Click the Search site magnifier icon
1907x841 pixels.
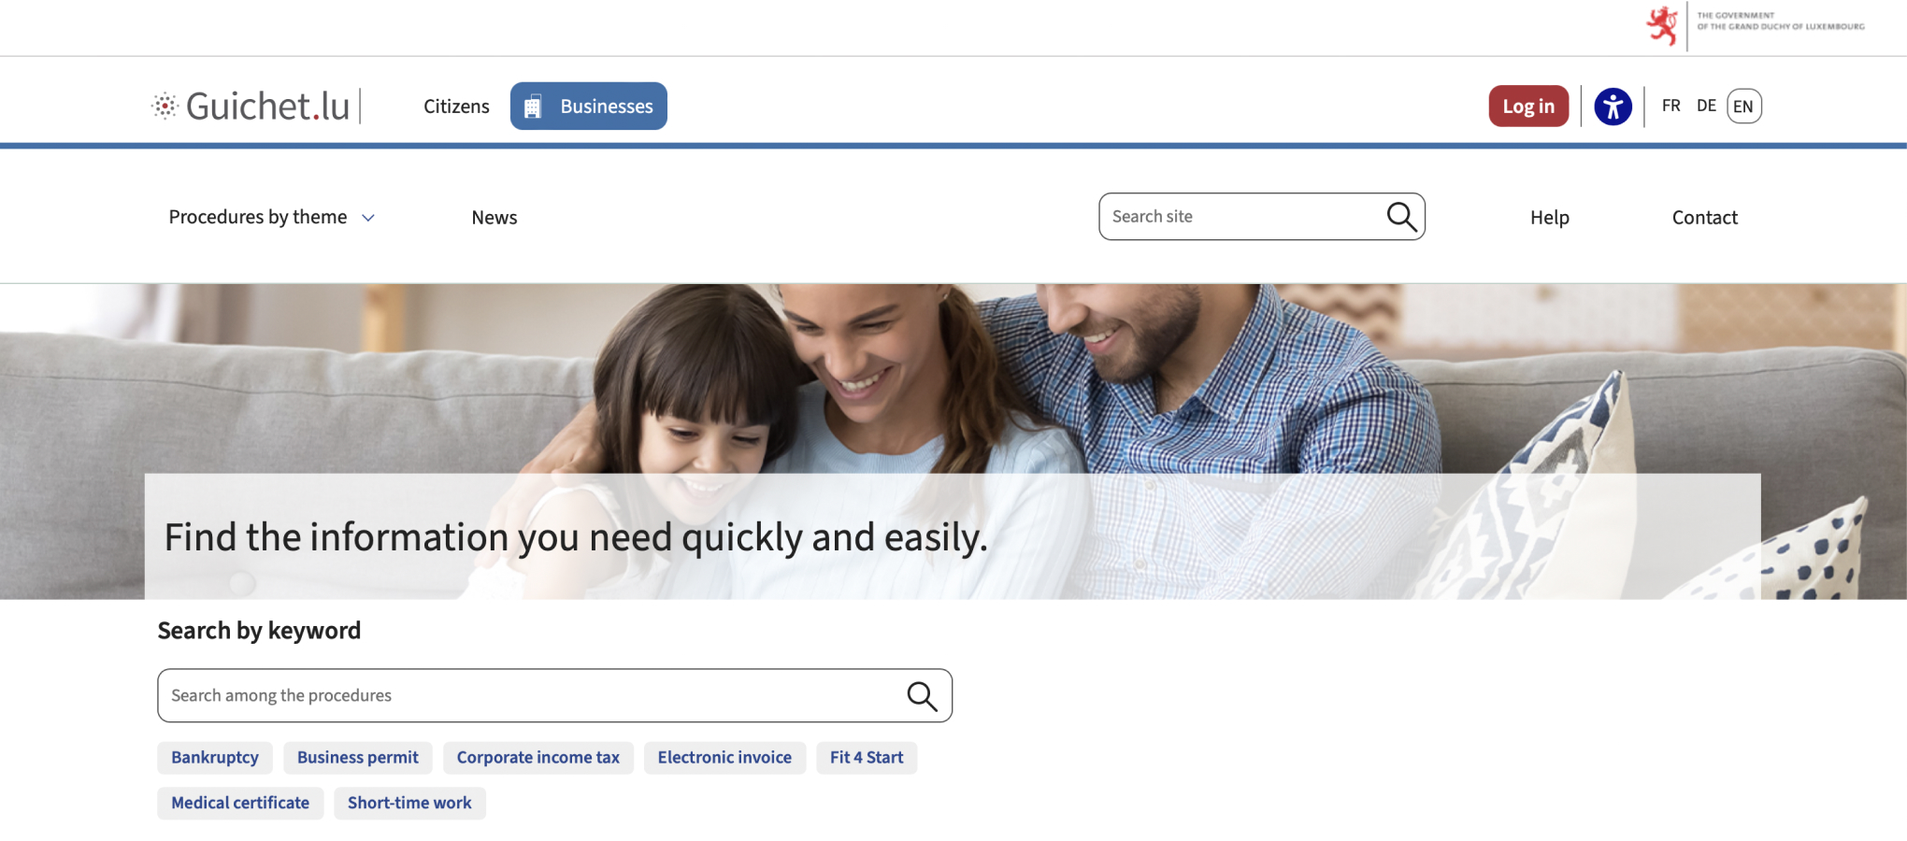tap(1401, 217)
